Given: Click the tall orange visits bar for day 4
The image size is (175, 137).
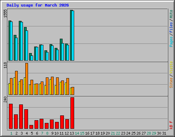Looking at the screenshot, I should coord(27,79).
